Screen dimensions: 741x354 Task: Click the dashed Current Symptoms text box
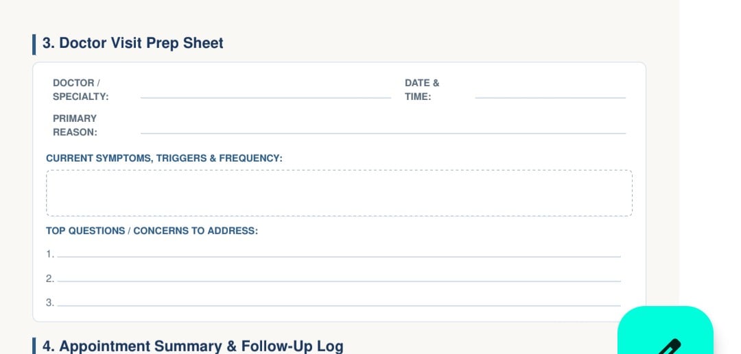coord(340,193)
